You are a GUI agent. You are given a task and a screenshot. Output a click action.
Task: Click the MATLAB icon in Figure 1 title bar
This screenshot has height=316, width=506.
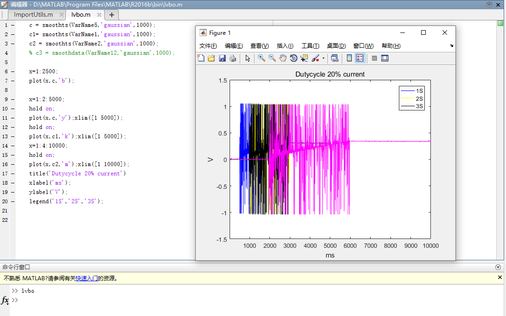(203, 32)
